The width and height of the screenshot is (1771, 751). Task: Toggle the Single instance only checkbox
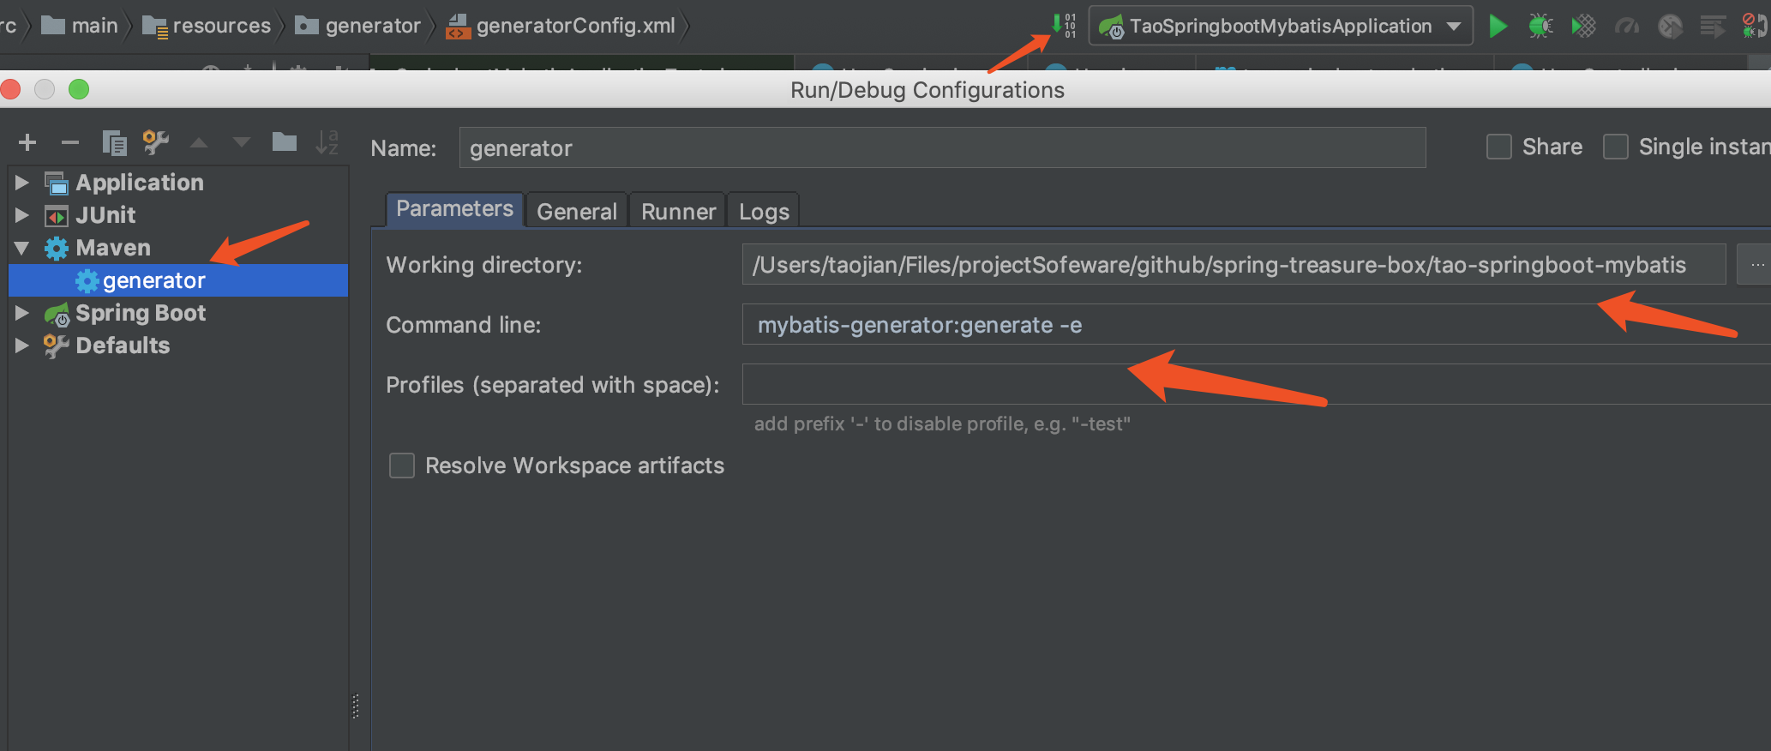[1616, 147]
